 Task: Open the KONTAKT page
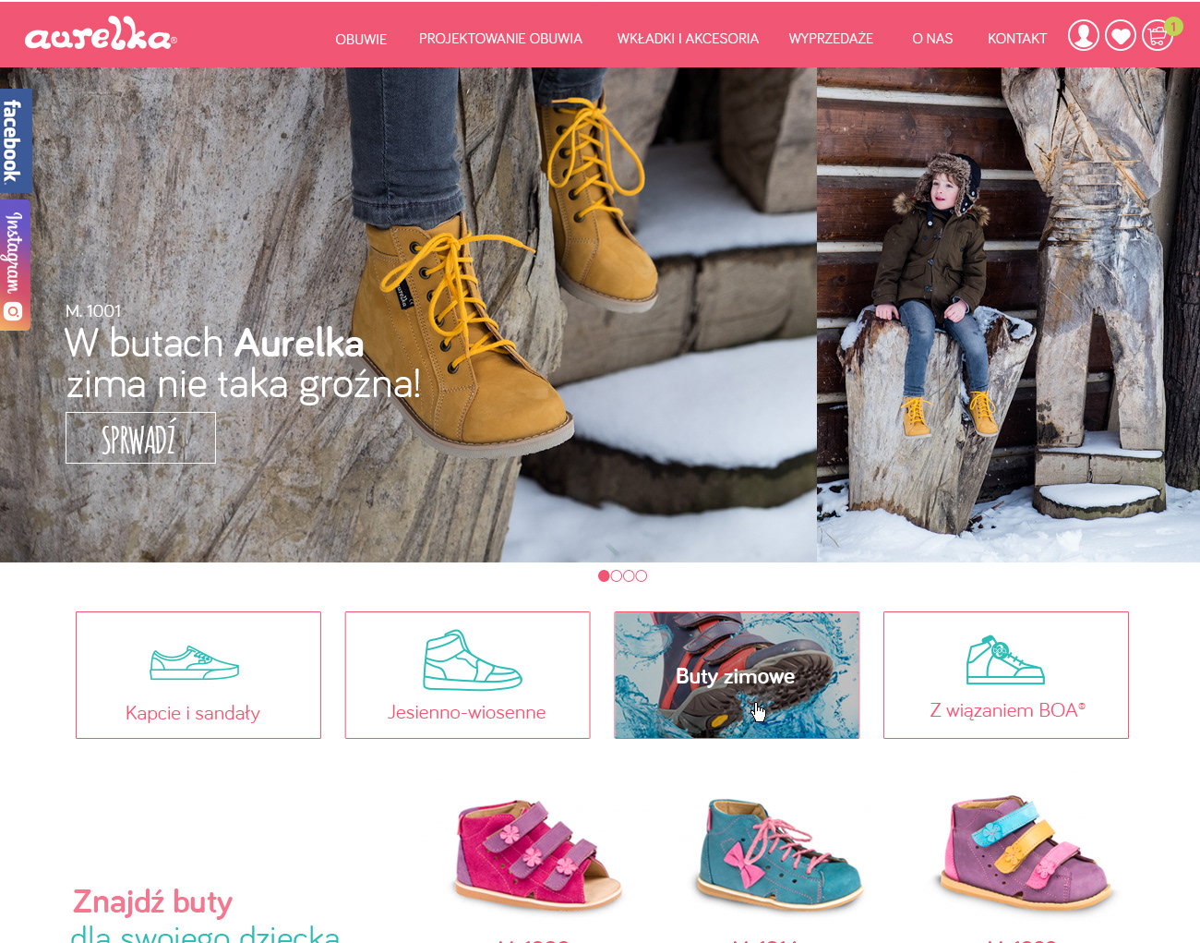(x=1017, y=39)
